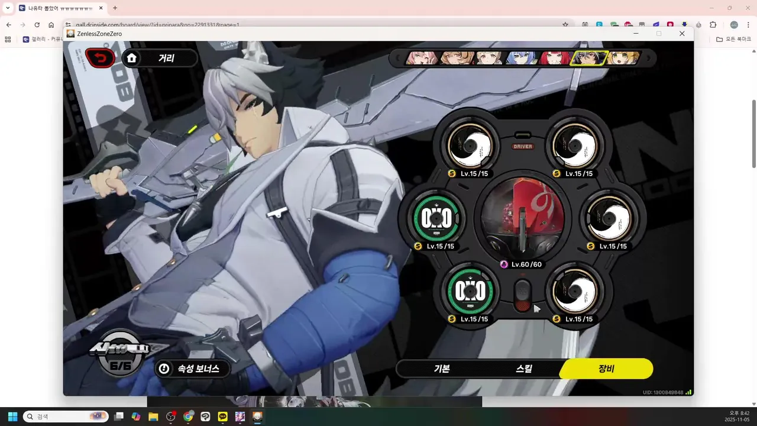The height and width of the screenshot is (426, 757).
Task: Click the red back arrow button
Action: 101,58
